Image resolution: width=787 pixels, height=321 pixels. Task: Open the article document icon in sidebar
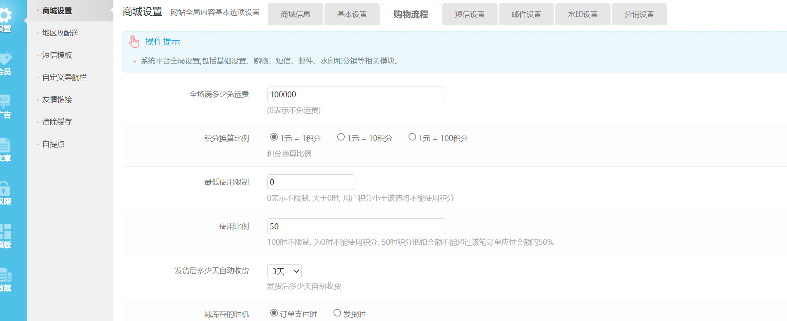5,145
